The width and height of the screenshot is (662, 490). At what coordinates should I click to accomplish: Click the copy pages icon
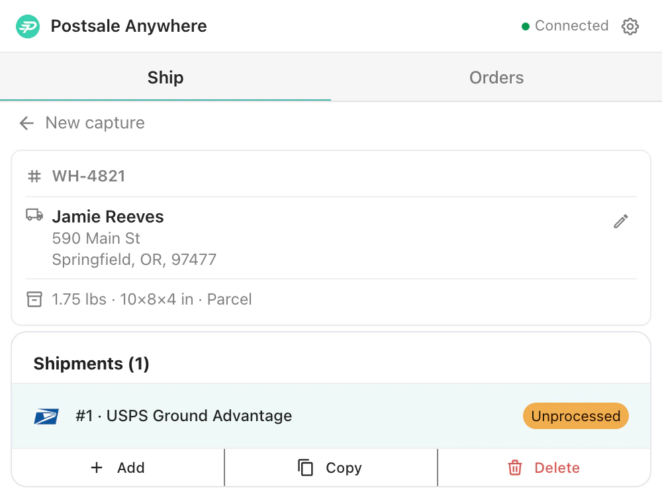[x=305, y=467]
